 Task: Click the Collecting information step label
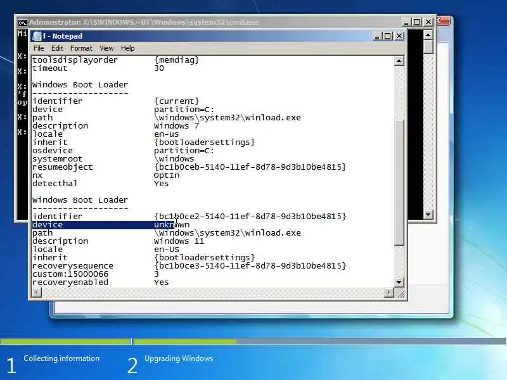click(x=61, y=358)
